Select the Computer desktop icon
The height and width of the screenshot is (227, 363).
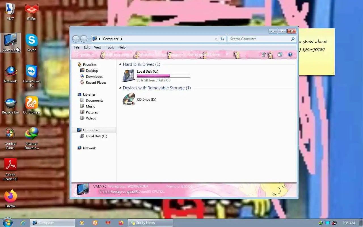(10, 43)
